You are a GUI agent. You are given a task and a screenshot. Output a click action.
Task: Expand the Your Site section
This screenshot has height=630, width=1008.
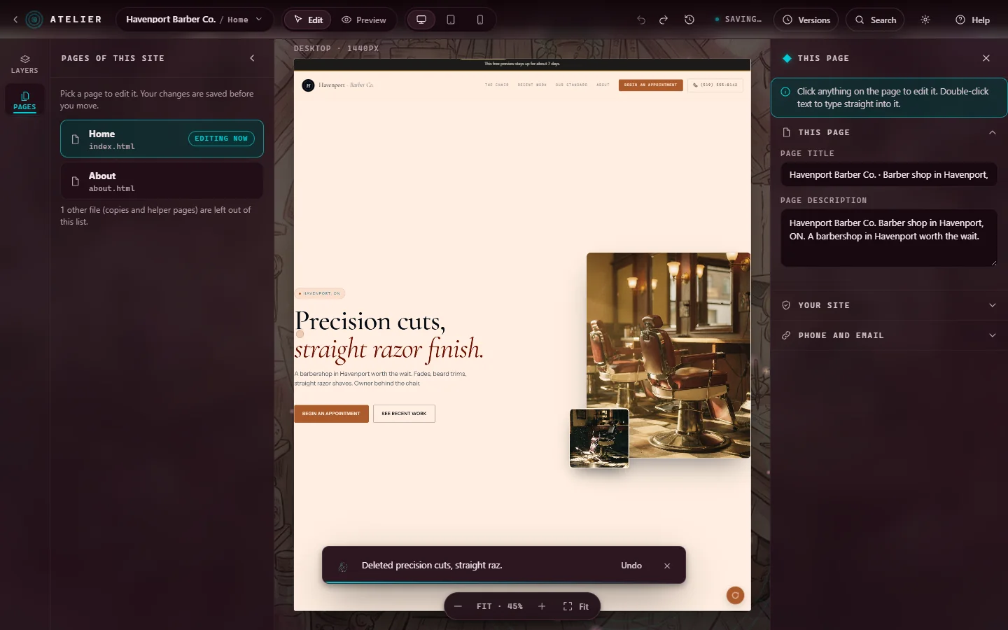point(889,305)
